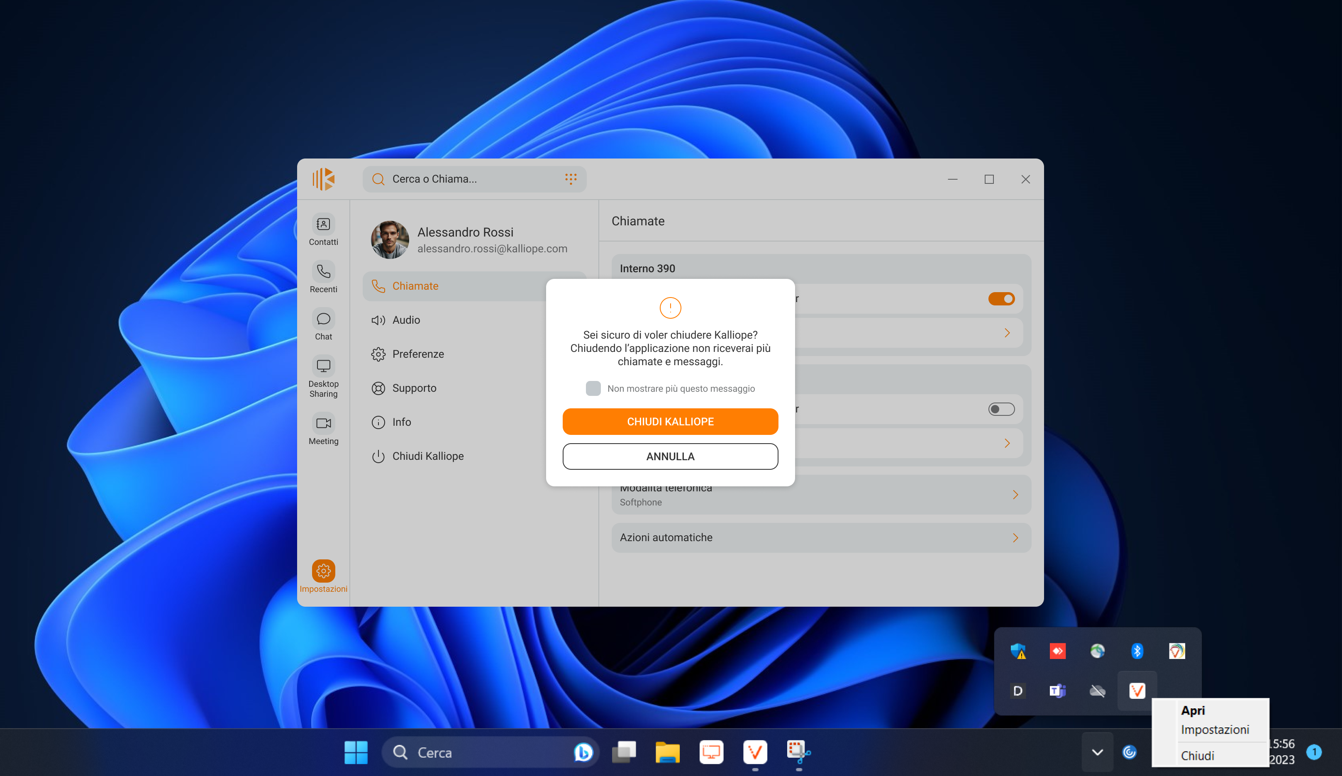The height and width of the screenshot is (776, 1342).
Task: Open the Chat sidebar section
Action: pos(323,325)
